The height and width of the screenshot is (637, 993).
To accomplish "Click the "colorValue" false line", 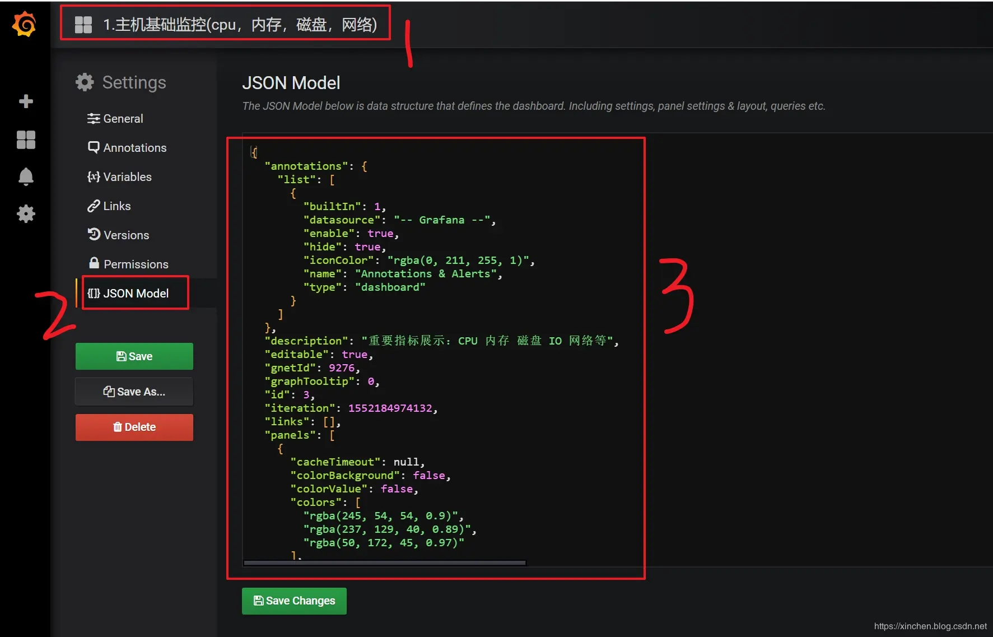I will (x=354, y=489).
